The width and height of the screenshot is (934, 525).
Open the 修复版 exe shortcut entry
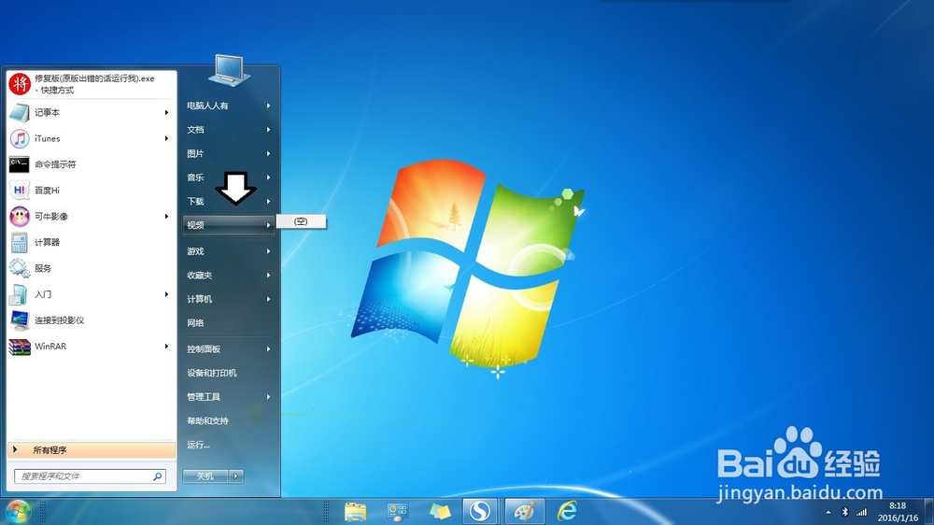[92, 84]
